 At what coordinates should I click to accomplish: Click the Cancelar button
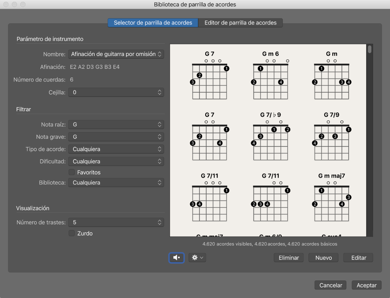[331, 285]
